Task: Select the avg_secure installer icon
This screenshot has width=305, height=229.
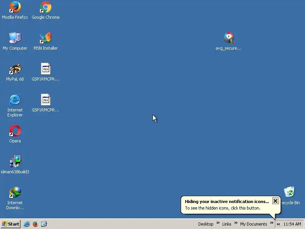Action: pos(228,38)
